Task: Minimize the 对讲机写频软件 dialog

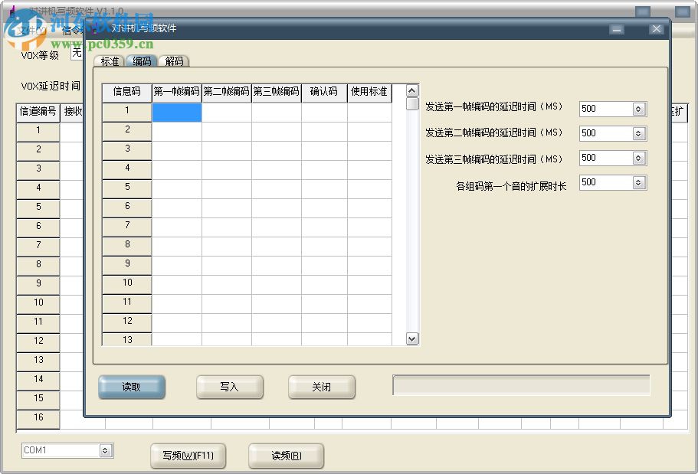Action: 617,29
